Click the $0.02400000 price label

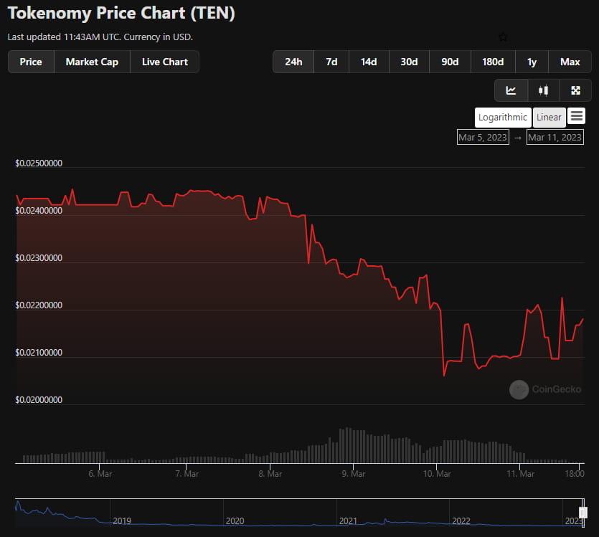[x=39, y=211]
